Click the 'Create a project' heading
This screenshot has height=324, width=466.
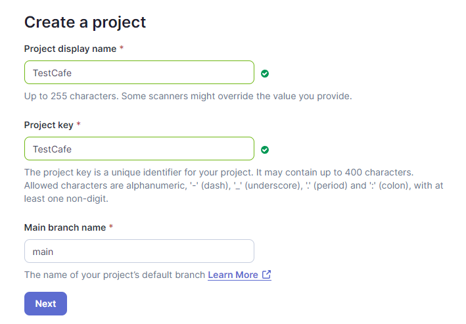pos(85,22)
